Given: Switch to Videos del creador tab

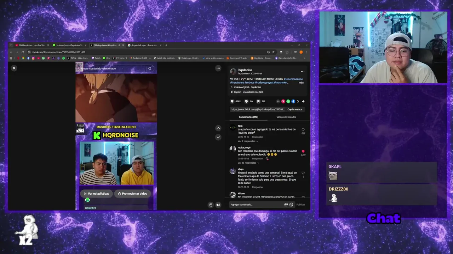Looking at the screenshot, I should (x=286, y=117).
